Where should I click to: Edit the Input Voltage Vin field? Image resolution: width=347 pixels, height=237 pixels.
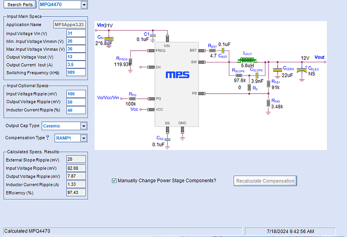pos(76,33)
